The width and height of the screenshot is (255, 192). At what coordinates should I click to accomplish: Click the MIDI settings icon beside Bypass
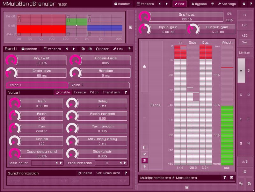pos(213,4)
